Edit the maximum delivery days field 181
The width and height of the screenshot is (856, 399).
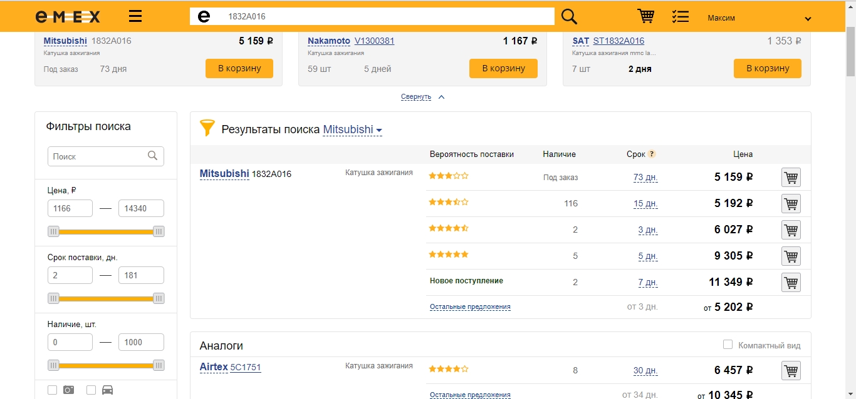click(141, 275)
